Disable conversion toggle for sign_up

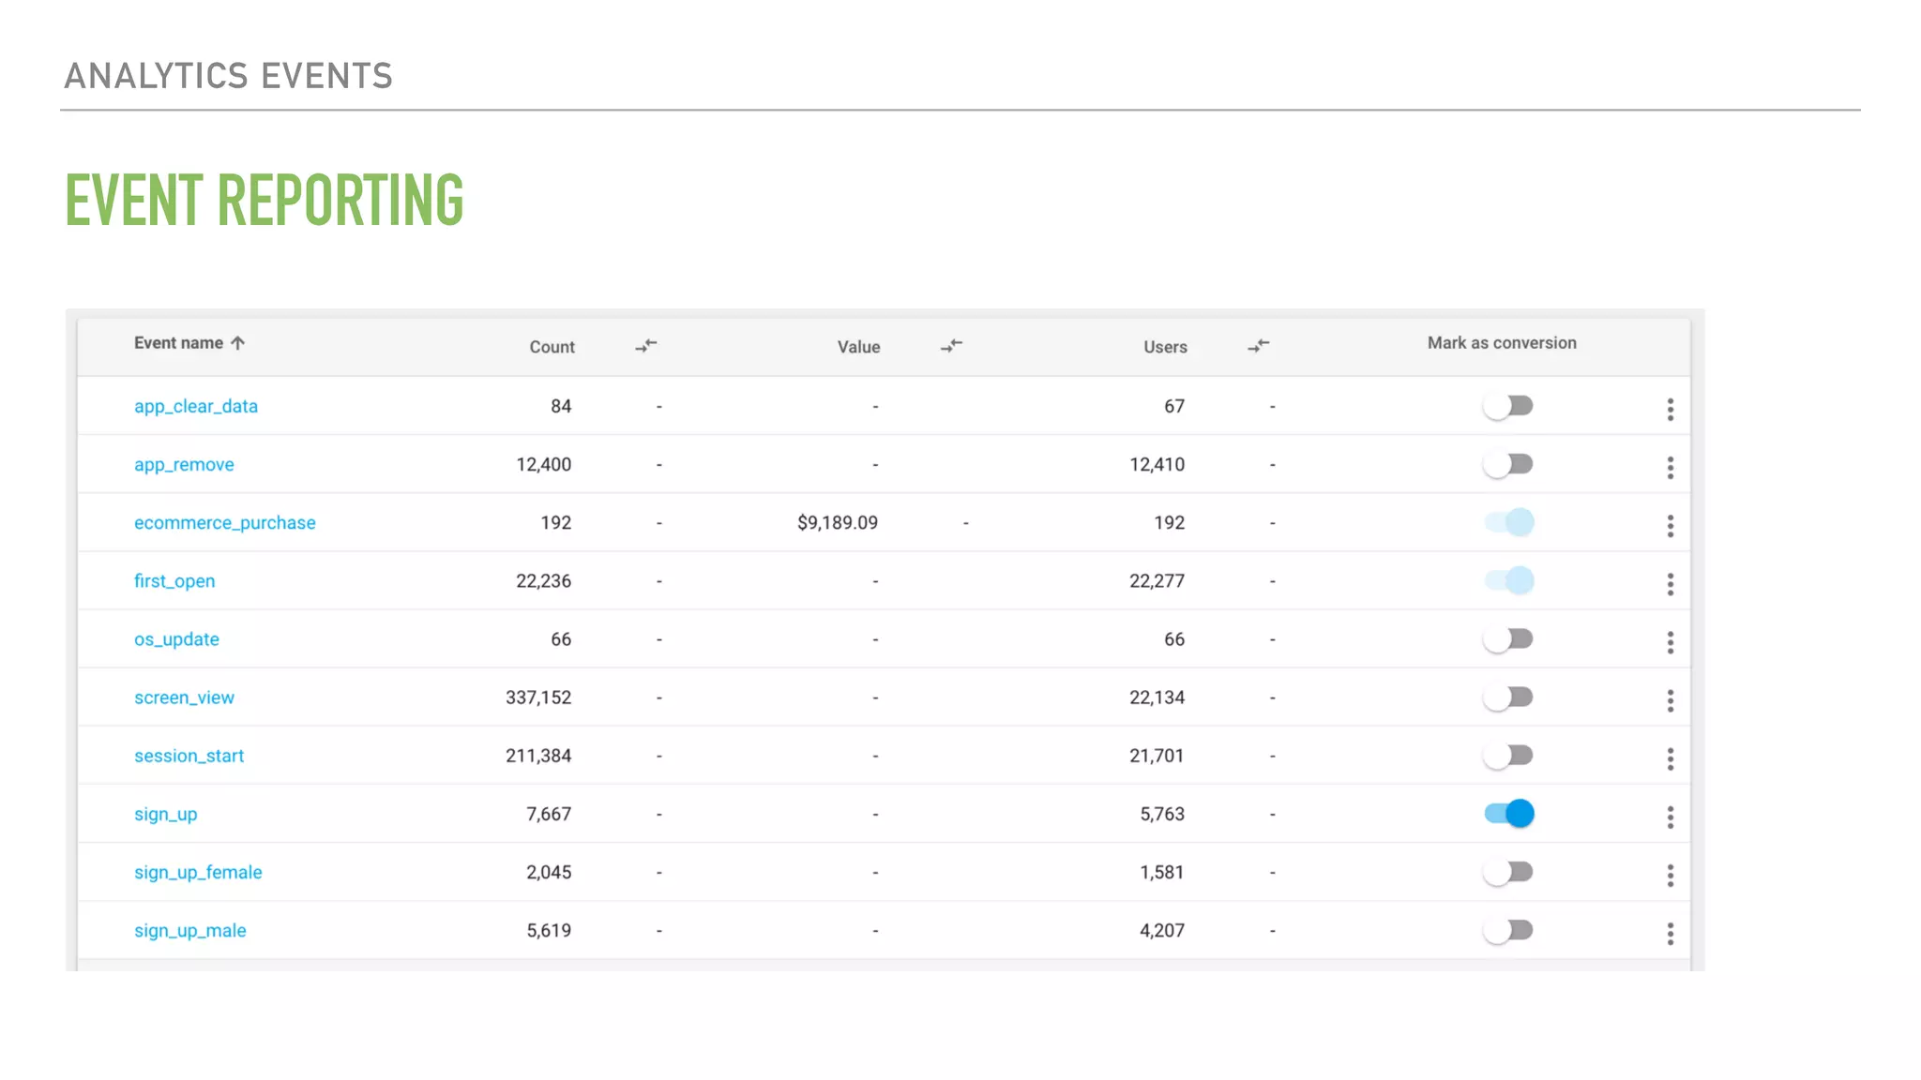click(1508, 814)
